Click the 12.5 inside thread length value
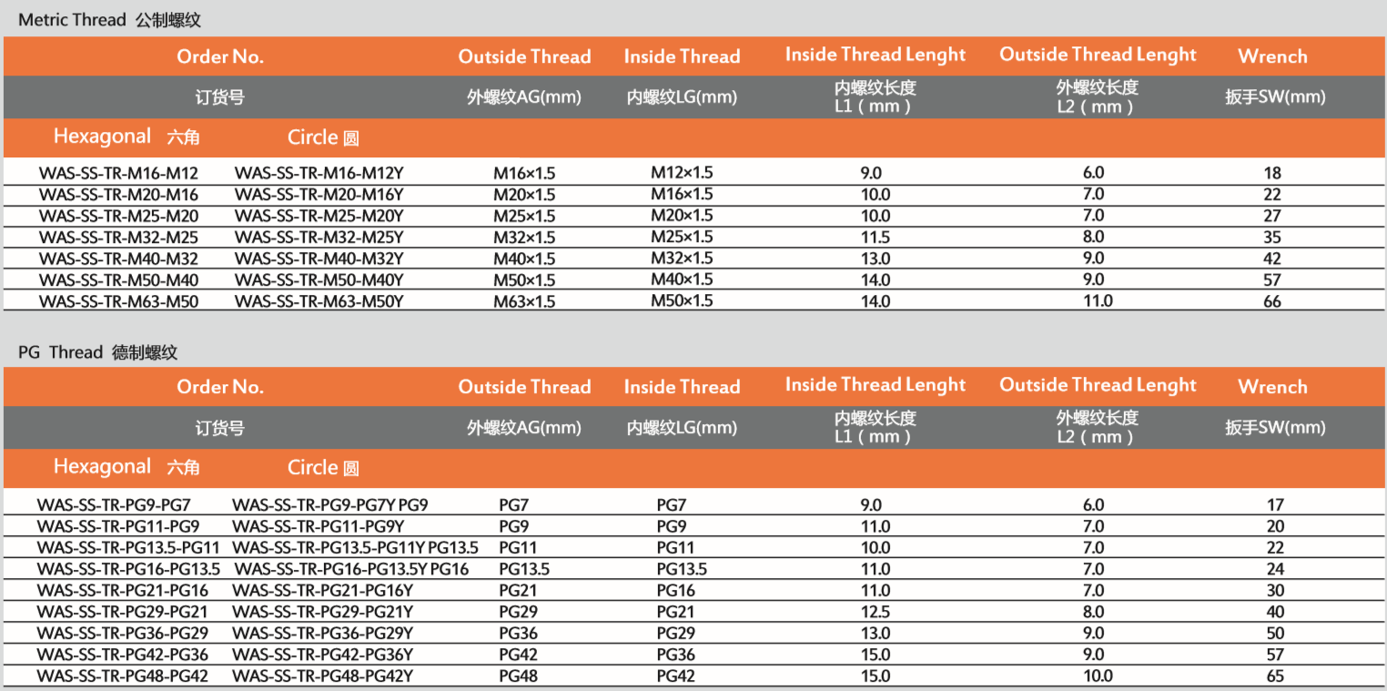This screenshot has width=1387, height=691. point(876,612)
